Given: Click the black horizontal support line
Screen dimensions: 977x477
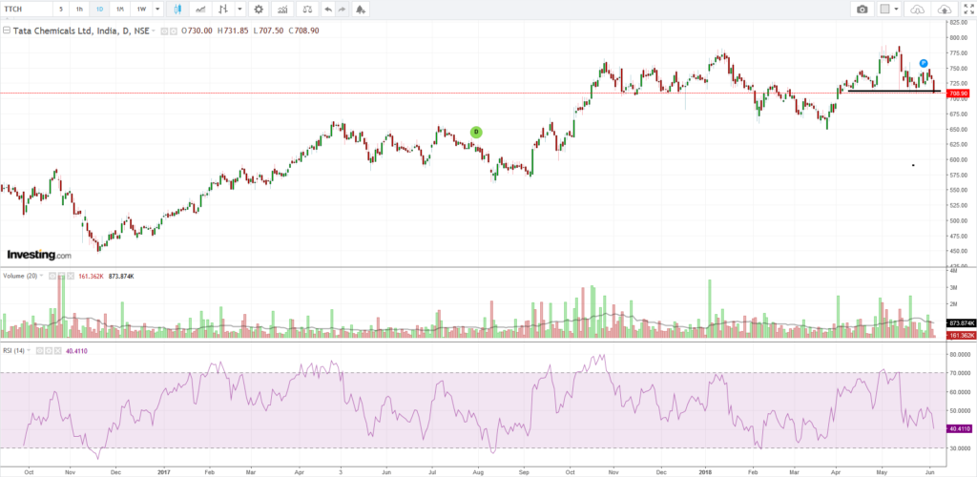Looking at the screenshot, I should (894, 92).
